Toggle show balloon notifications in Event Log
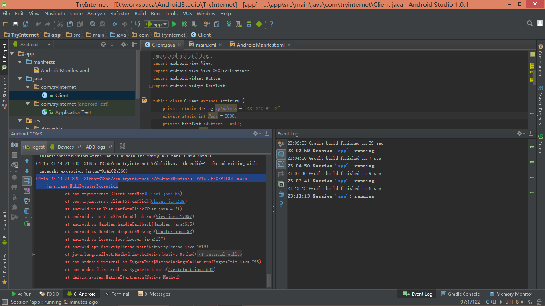Screen dimensions: 545x306 click(x=281, y=154)
